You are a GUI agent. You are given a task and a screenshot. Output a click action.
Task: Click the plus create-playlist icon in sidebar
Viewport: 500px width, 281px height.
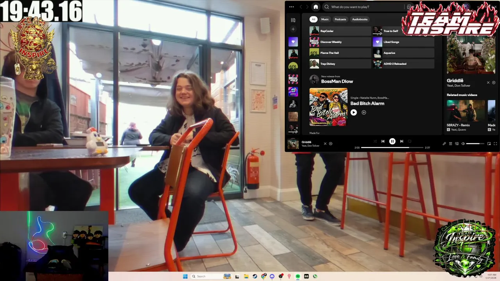[x=293, y=29]
